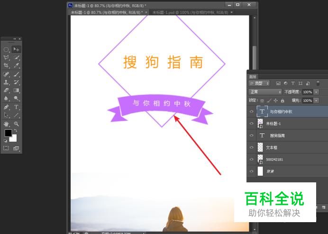This screenshot has width=328, height=234.
Task: Swap foreground and background colors
Action: [15, 130]
